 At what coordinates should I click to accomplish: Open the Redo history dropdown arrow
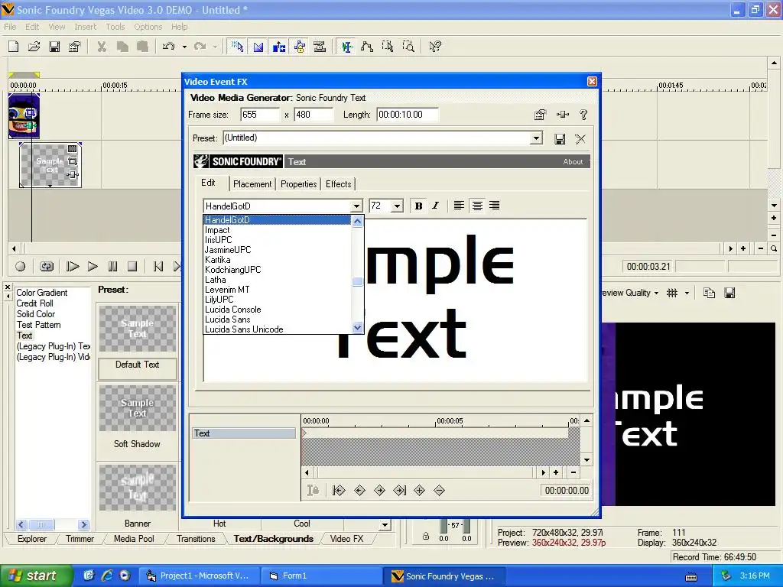point(215,47)
